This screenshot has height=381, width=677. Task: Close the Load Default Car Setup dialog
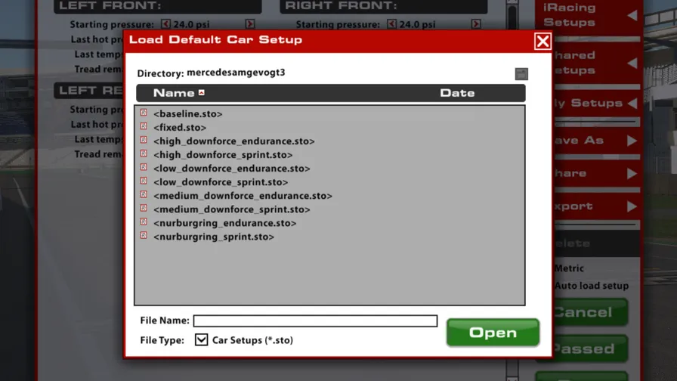click(x=543, y=42)
